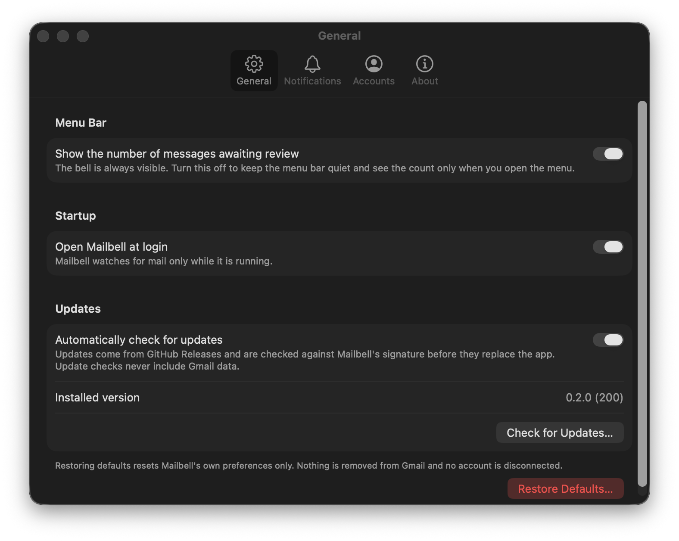The image size is (679, 541).
Task: Toggle Show the number of messages awaiting review
Action: [608, 154]
